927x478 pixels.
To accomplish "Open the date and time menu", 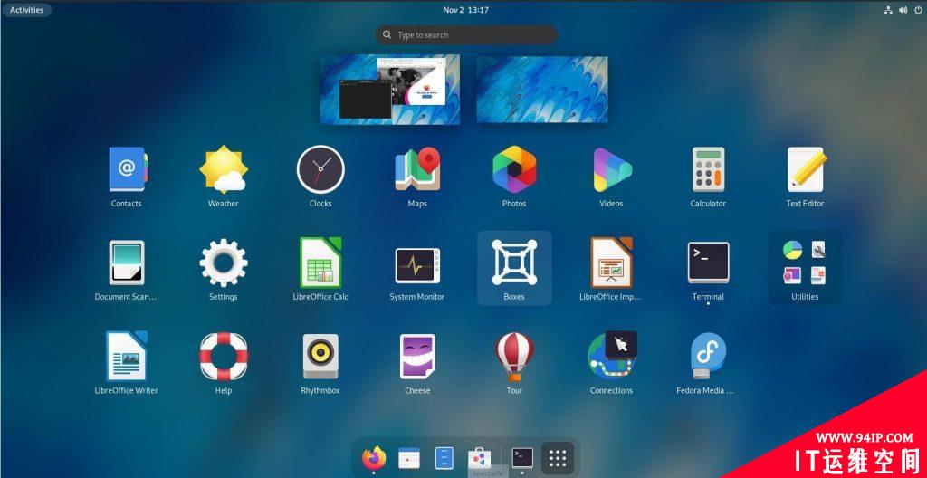I will coord(466,9).
